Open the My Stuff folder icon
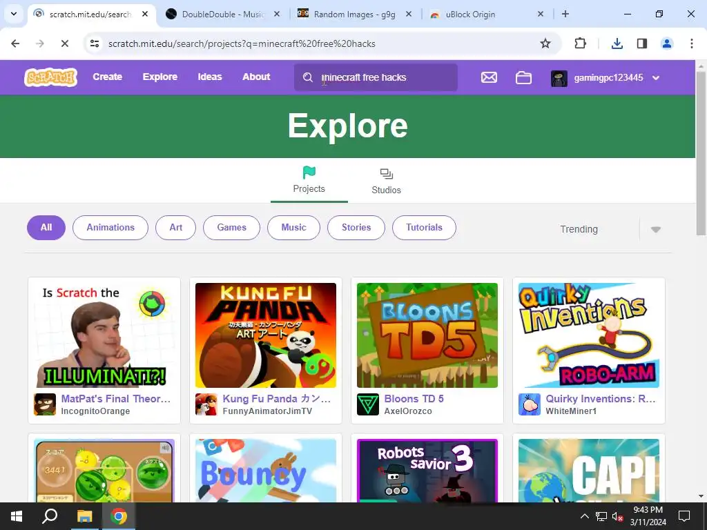This screenshot has height=530, width=707. tap(523, 77)
